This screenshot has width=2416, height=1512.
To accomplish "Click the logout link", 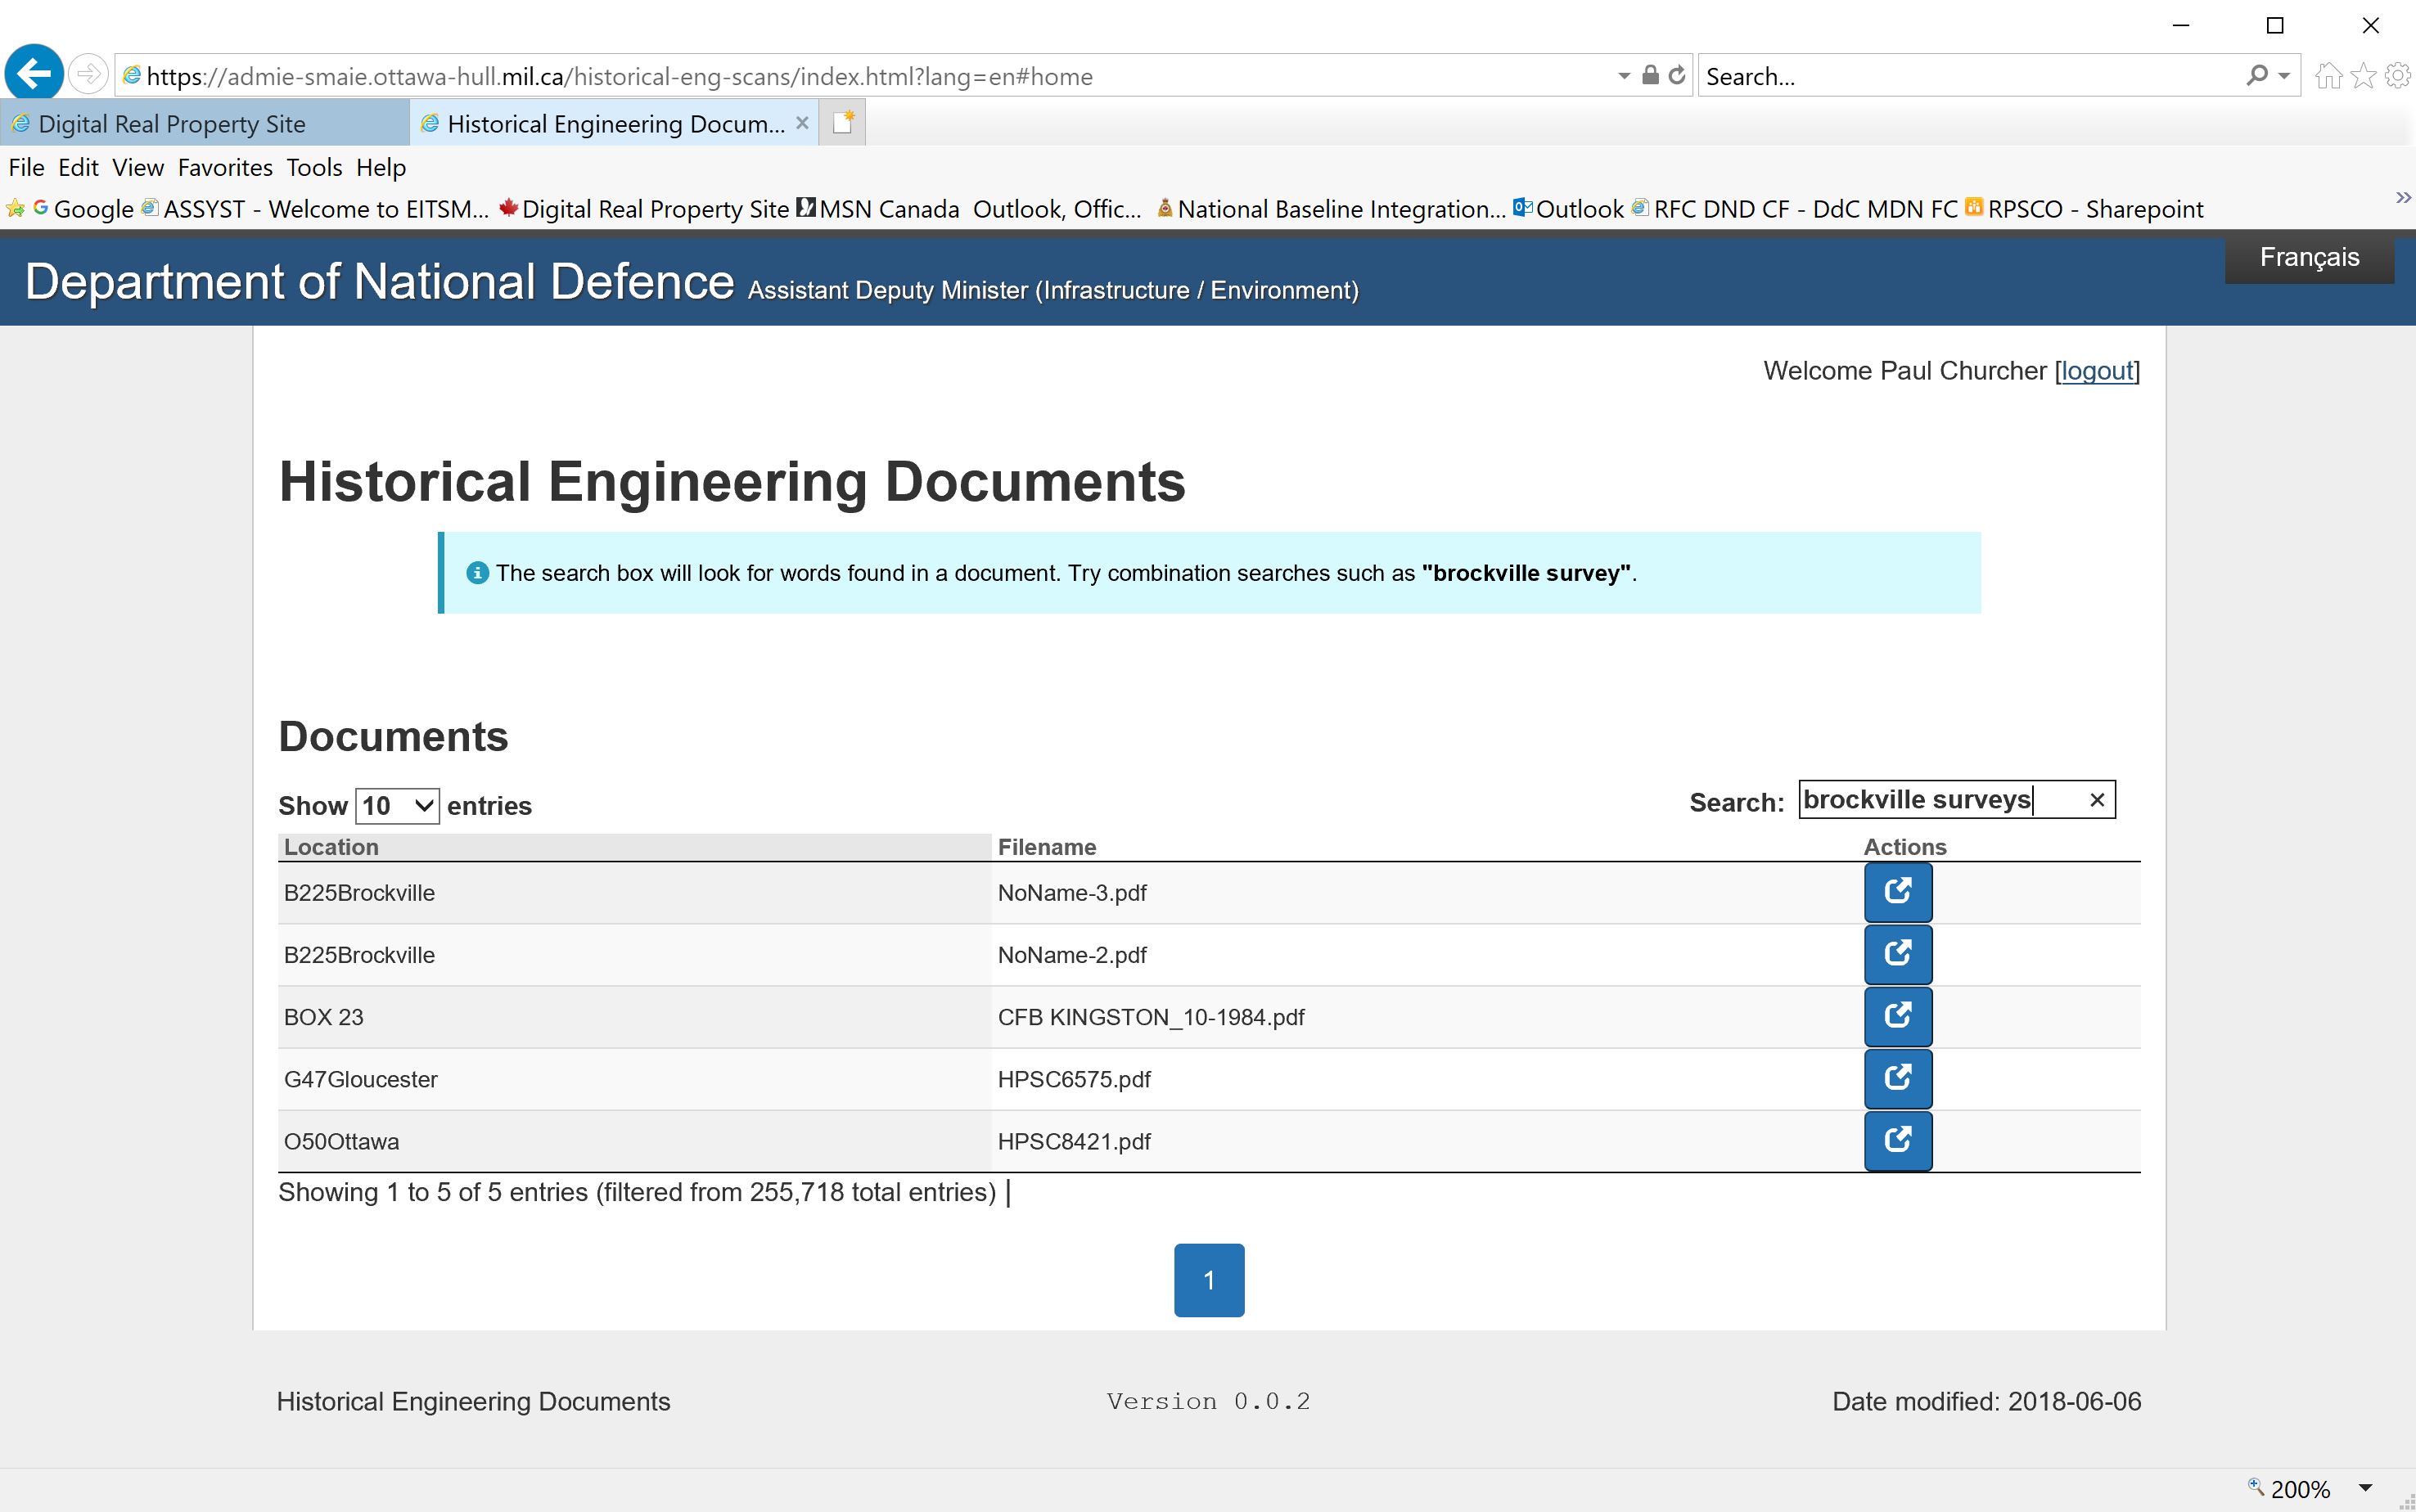I will (2096, 371).
